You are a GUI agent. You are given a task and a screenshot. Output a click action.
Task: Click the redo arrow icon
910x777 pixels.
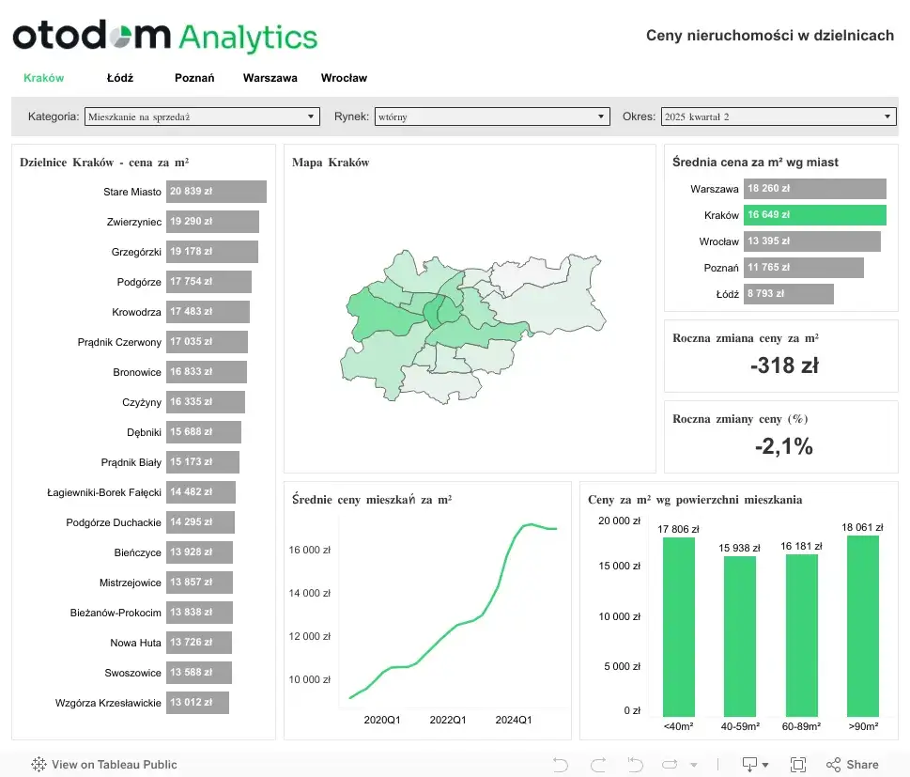point(598,764)
